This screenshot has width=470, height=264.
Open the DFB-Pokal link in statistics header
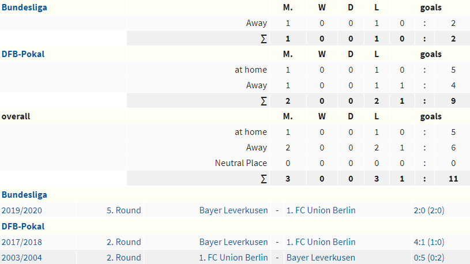(x=23, y=54)
